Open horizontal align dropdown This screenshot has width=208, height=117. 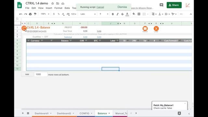(x=154, y=14)
